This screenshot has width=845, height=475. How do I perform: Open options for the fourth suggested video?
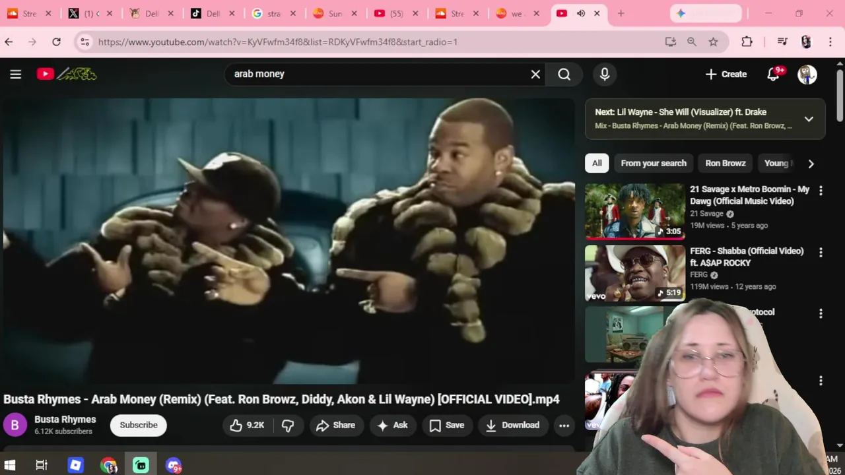(821, 381)
